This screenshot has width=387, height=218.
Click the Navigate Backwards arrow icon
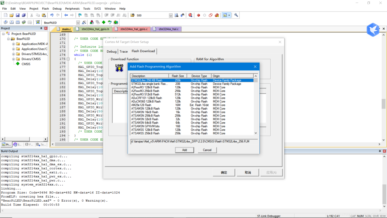click(66, 15)
